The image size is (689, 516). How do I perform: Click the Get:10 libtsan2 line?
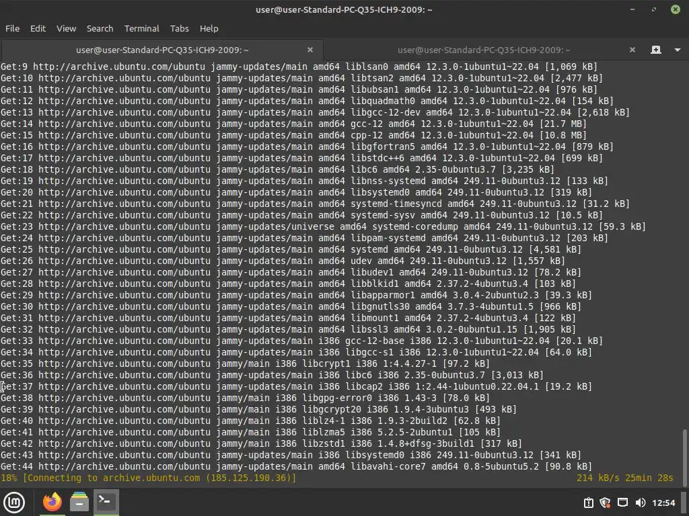click(301, 78)
